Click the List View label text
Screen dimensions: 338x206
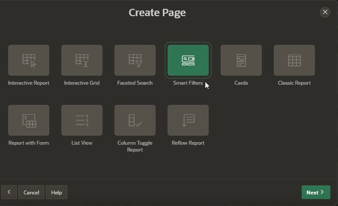click(x=82, y=143)
